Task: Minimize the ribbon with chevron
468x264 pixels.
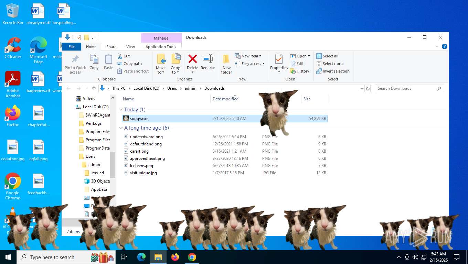Action: [437, 47]
